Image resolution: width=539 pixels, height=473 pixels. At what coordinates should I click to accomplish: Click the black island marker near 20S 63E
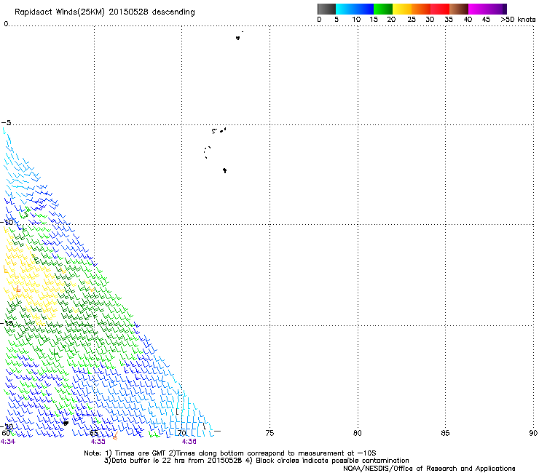(66, 424)
